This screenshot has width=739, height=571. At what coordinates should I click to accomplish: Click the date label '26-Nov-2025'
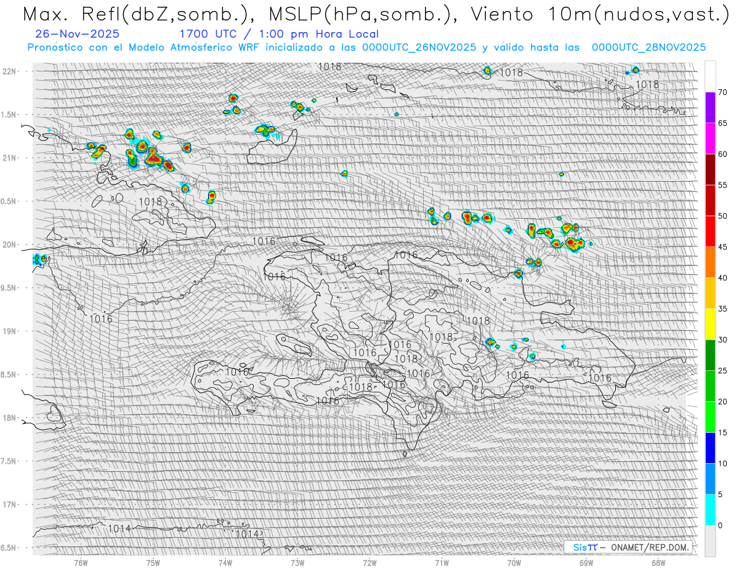78,34
